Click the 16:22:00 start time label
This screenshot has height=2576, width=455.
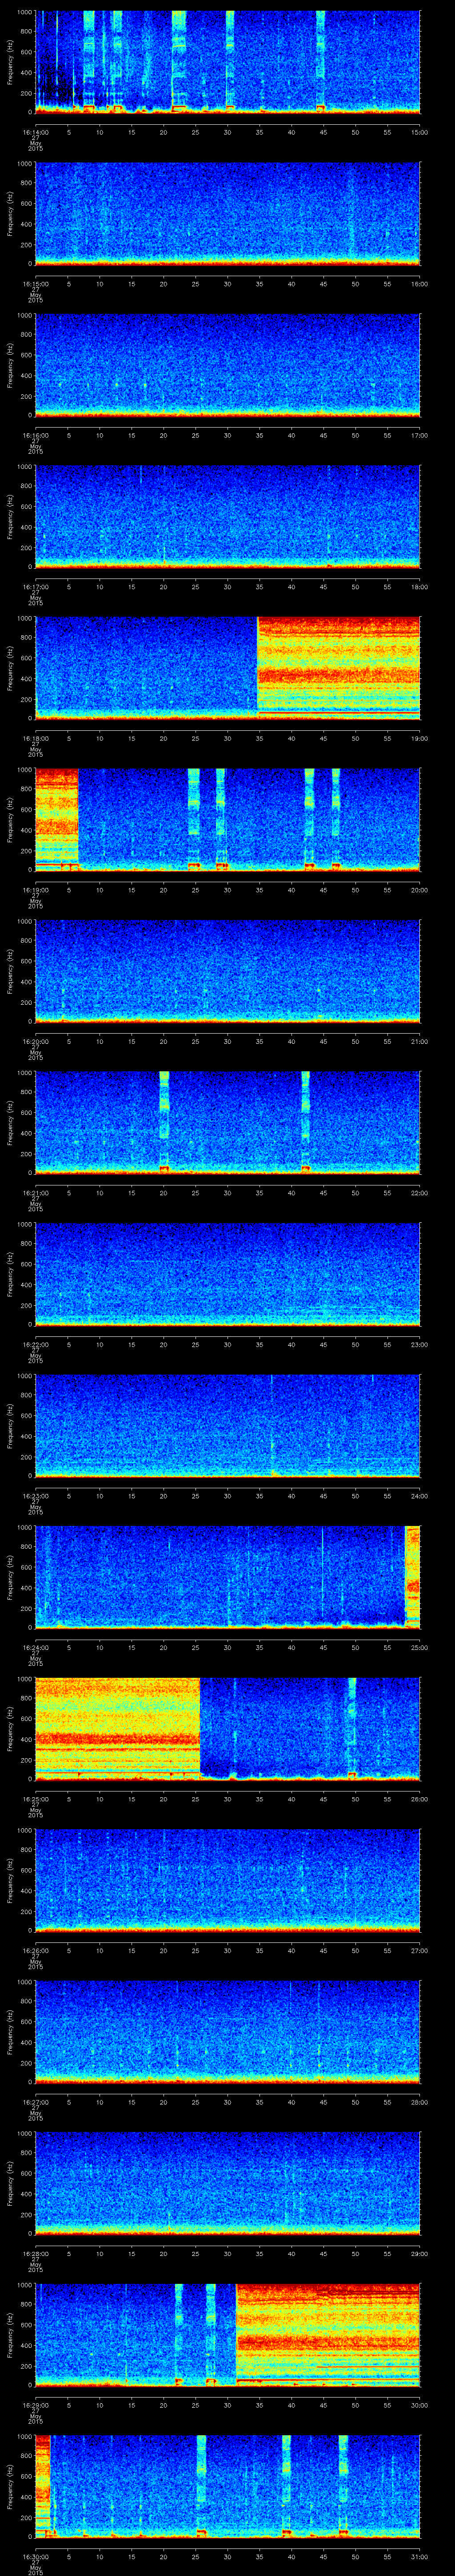click(35, 1344)
